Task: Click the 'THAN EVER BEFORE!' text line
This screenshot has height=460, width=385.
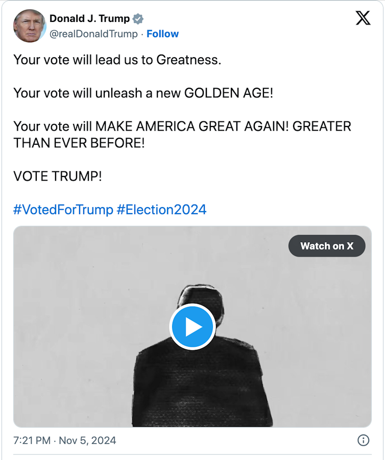Action: [x=79, y=143]
